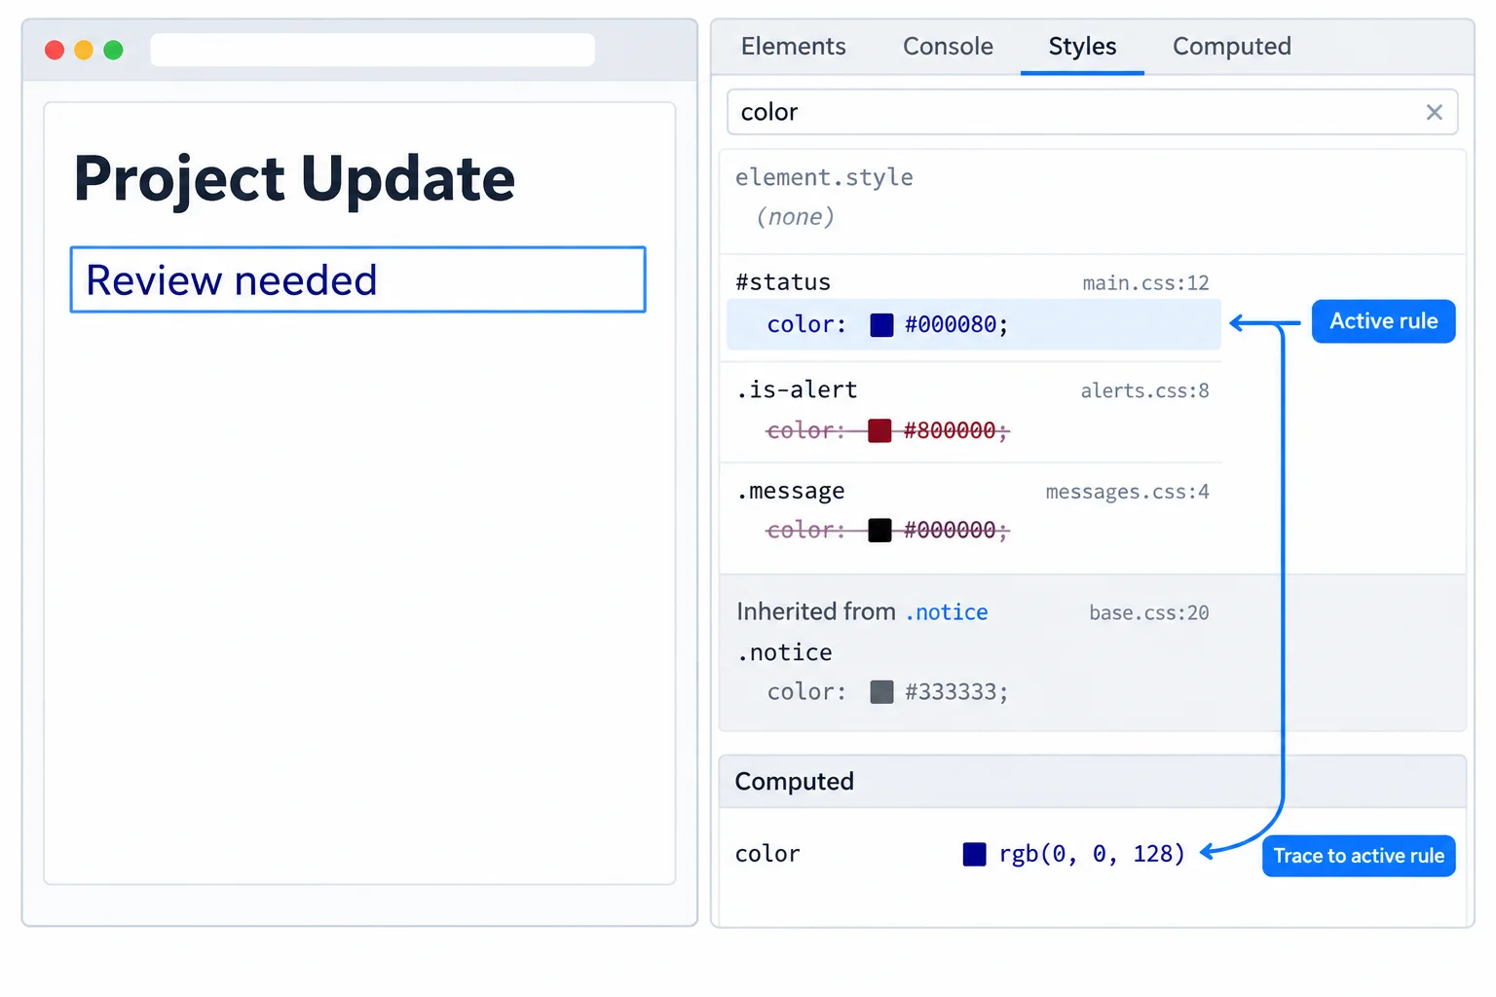This screenshot has width=1496, height=997.
Task: Click the struck-through #000000; value
Action: (x=956, y=530)
